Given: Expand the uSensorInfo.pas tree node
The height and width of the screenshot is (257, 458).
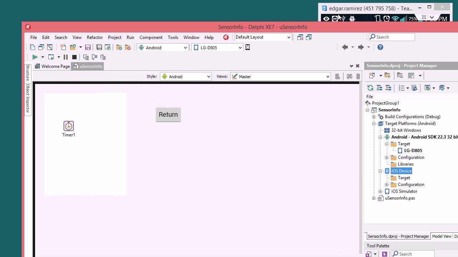Looking at the screenshot, I should pos(374,198).
